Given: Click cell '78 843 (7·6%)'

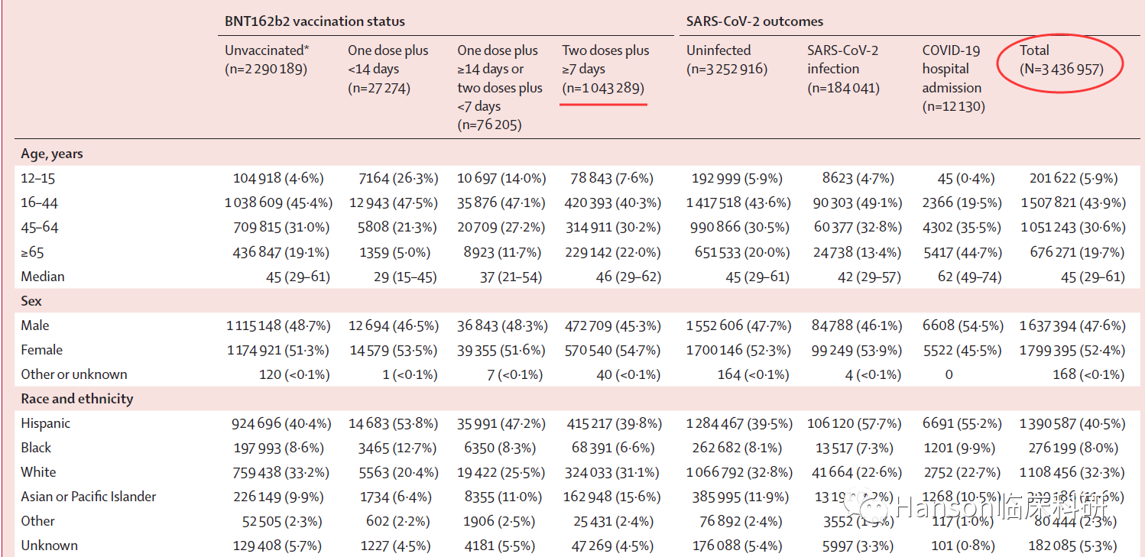Looking at the screenshot, I should (611, 178).
